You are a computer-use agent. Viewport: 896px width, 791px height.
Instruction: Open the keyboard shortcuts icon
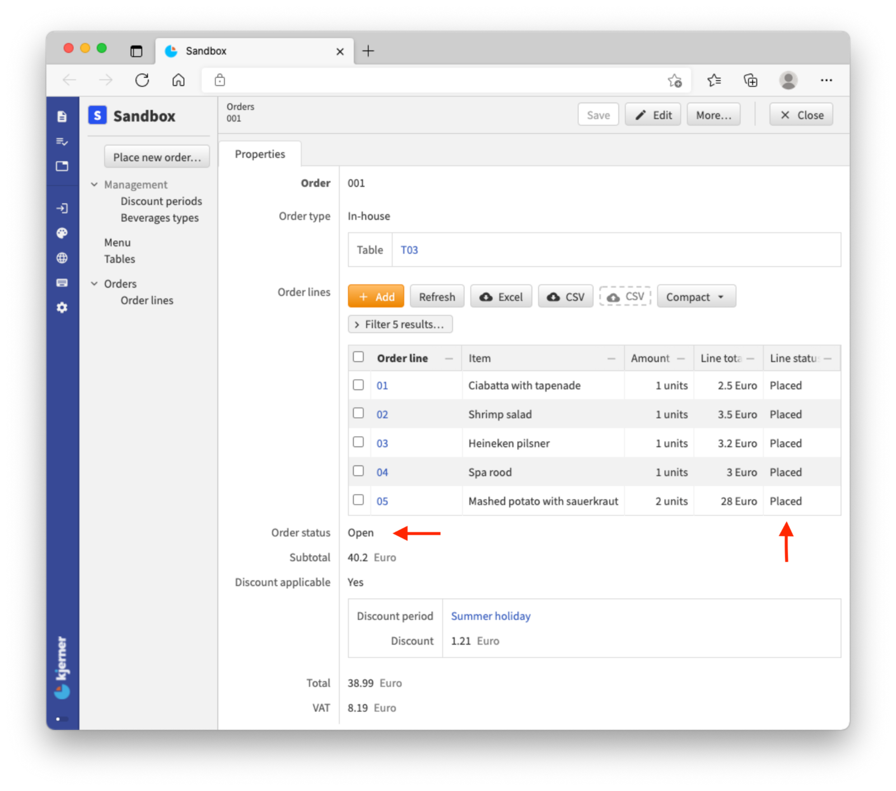tap(62, 283)
